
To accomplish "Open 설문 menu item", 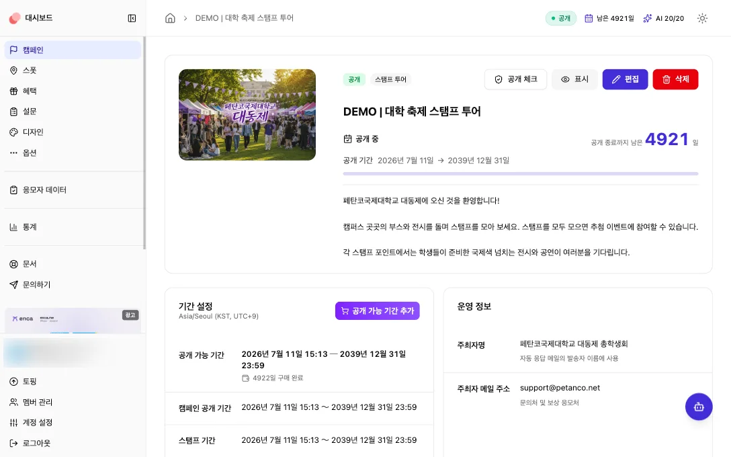I will (x=73, y=112).
